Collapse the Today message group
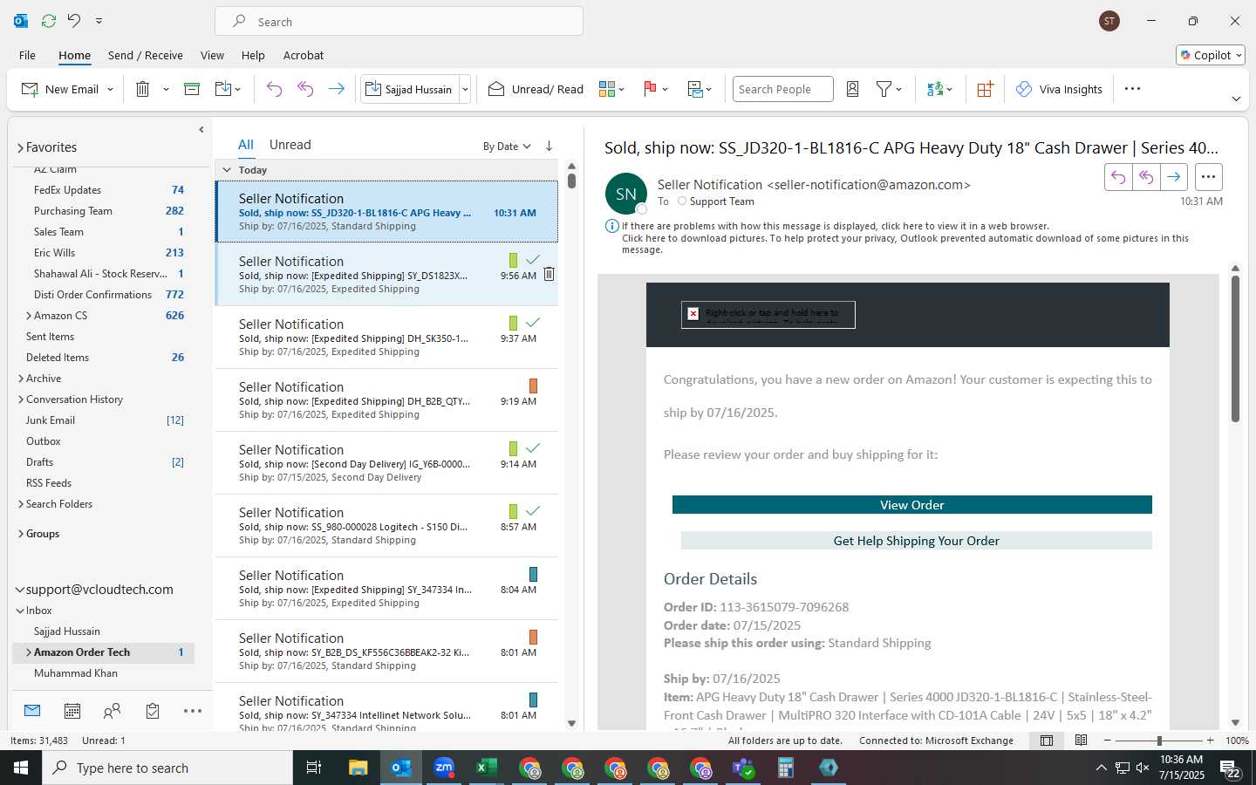This screenshot has height=785, width=1256. (x=227, y=170)
